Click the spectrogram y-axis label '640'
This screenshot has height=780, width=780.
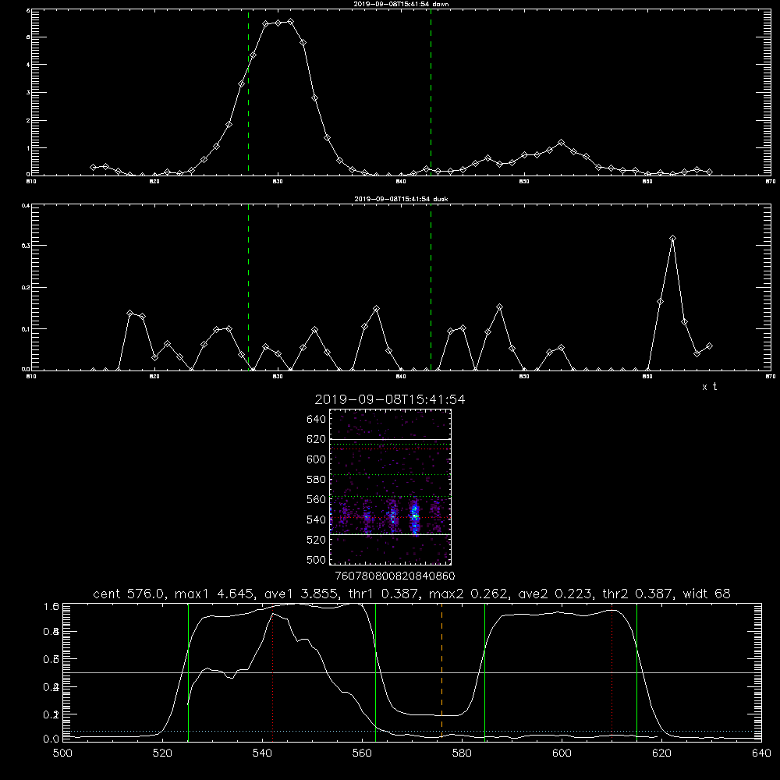[x=317, y=420]
